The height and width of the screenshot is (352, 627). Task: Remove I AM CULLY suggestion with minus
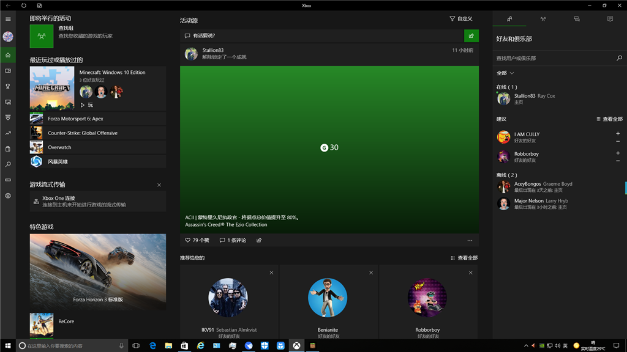pyautogui.click(x=618, y=141)
